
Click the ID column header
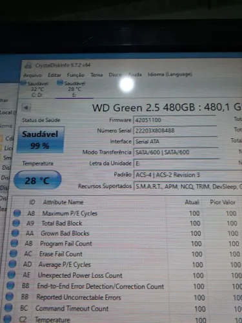tap(32, 202)
